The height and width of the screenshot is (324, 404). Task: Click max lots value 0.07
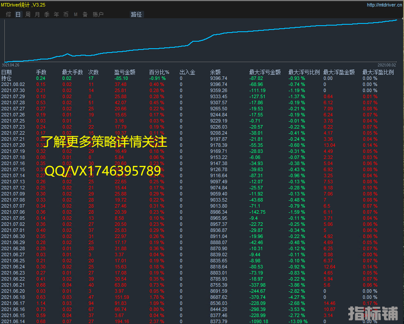(67, 321)
